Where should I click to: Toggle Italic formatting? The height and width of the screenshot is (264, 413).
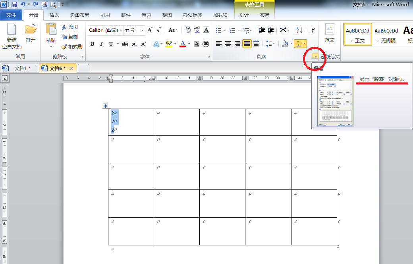(101, 44)
